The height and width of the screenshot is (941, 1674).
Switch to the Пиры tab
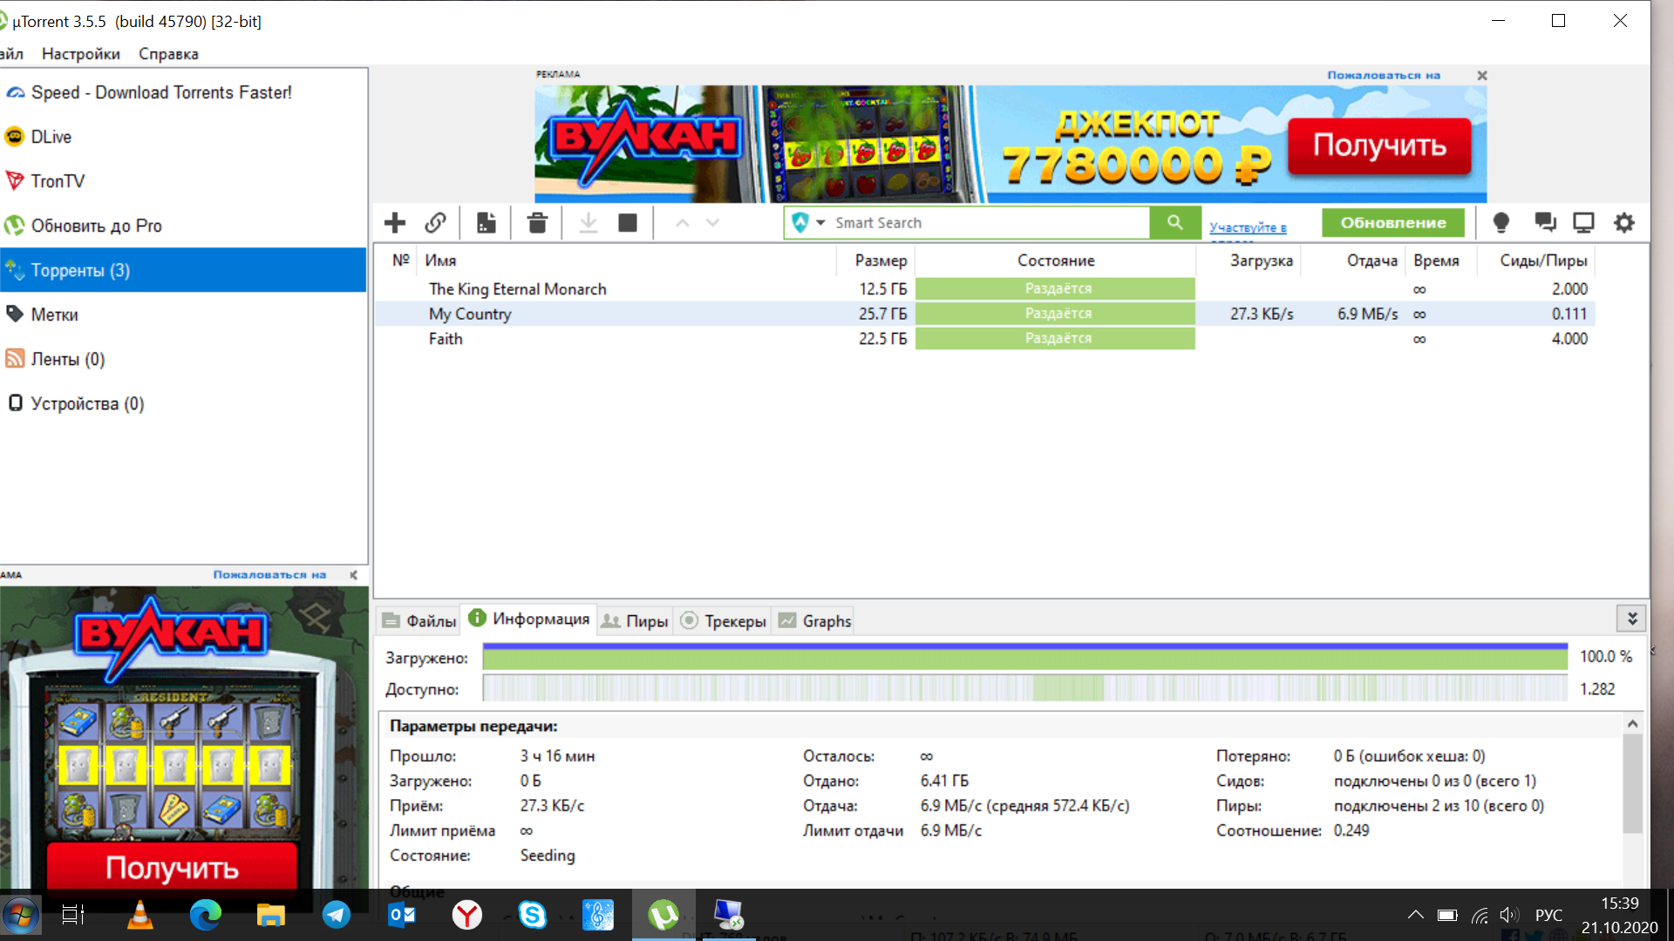click(x=635, y=621)
